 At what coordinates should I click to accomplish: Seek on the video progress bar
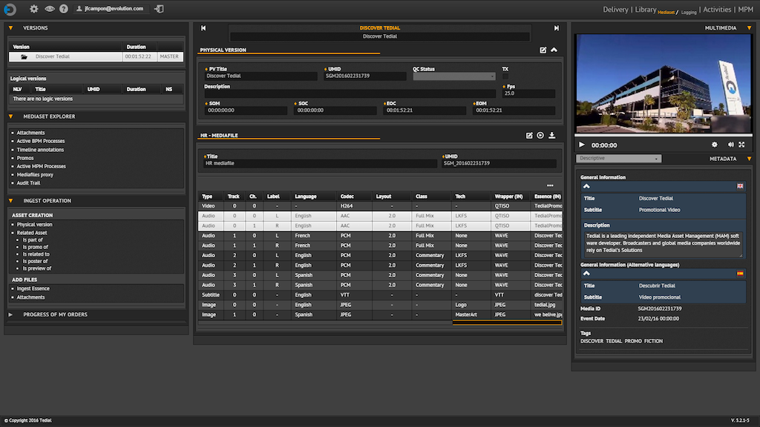[663, 135]
